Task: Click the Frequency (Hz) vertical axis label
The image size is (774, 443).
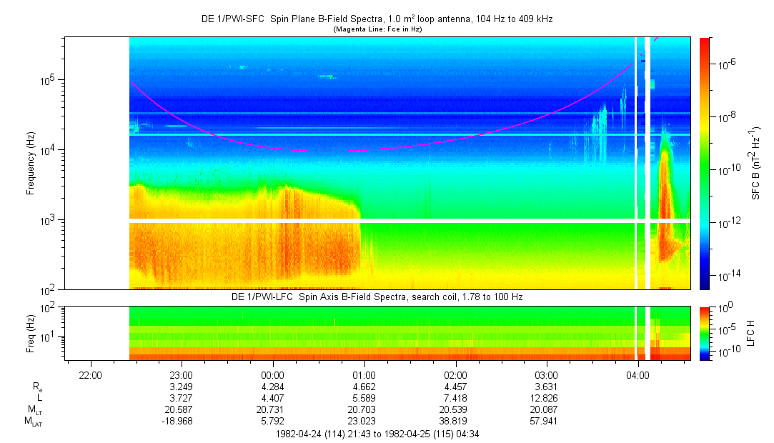Action: pos(31,164)
